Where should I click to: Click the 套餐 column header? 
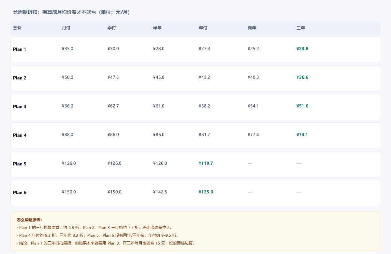[x=17, y=28]
